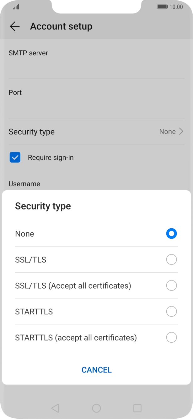Choose SSL/TLS (Accept all certificates) radio button
This screenshot has width=193, height=419.
171,286
